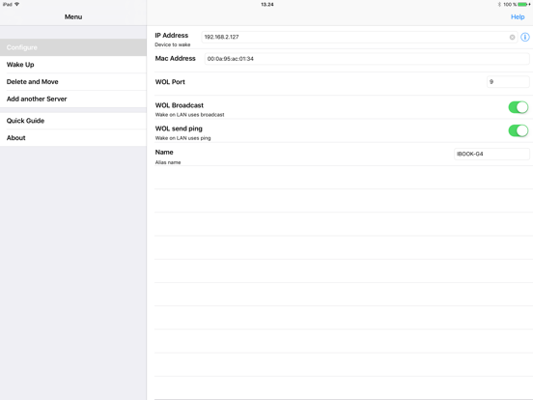The height and width of the screenshot is (400, 533).
Task: Disable the WOL send ping switch
Action: pos(519,130)
